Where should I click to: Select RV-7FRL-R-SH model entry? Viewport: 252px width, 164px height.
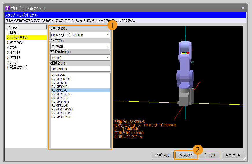click(61, 94)
